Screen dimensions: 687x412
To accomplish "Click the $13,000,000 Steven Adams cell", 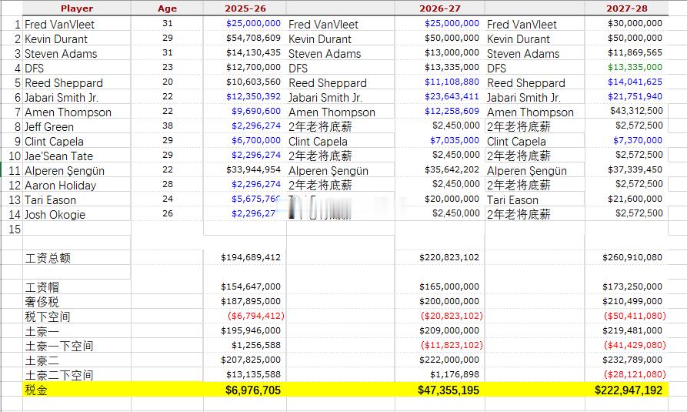I will tap(452, 52).
